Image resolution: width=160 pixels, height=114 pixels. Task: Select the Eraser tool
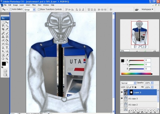tap(3, 40)
